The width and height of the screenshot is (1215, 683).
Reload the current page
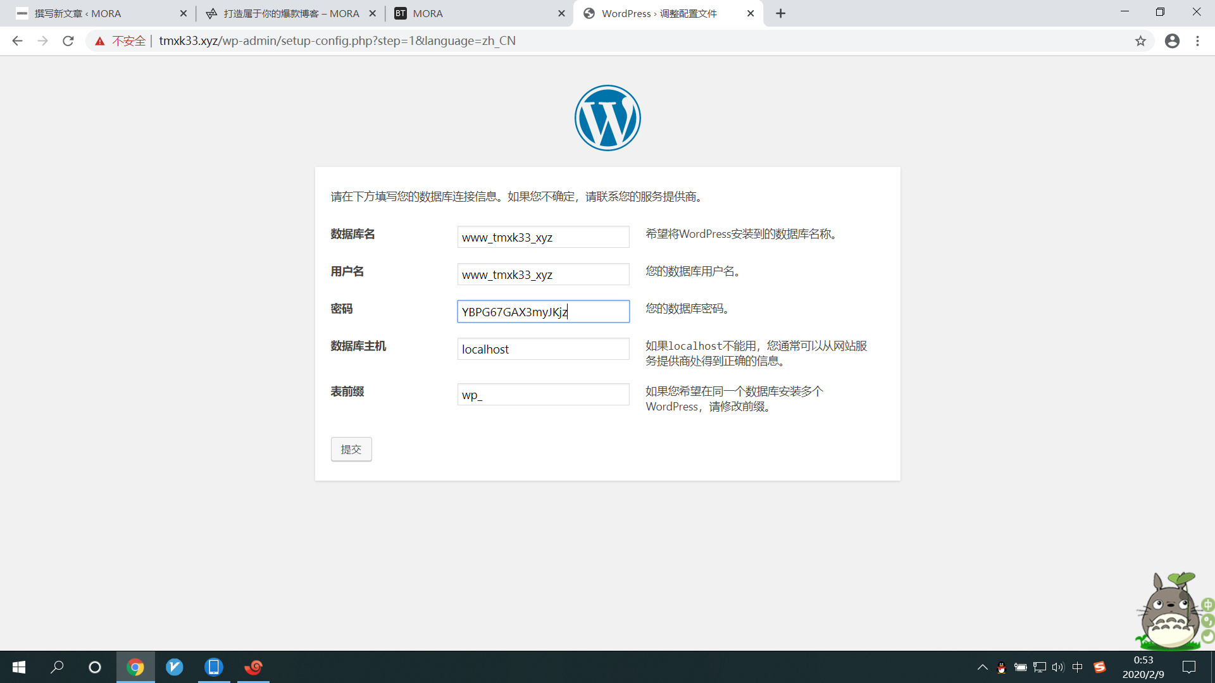[x=68, y=41]
